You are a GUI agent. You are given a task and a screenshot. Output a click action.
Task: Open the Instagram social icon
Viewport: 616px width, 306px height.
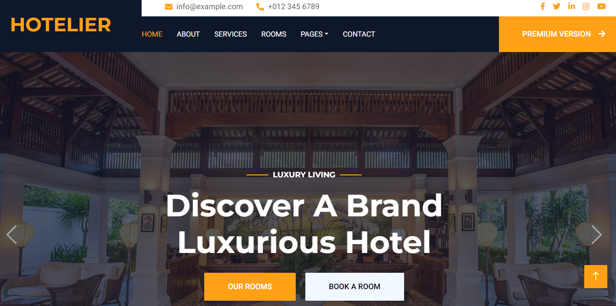[x=586, y=6]
